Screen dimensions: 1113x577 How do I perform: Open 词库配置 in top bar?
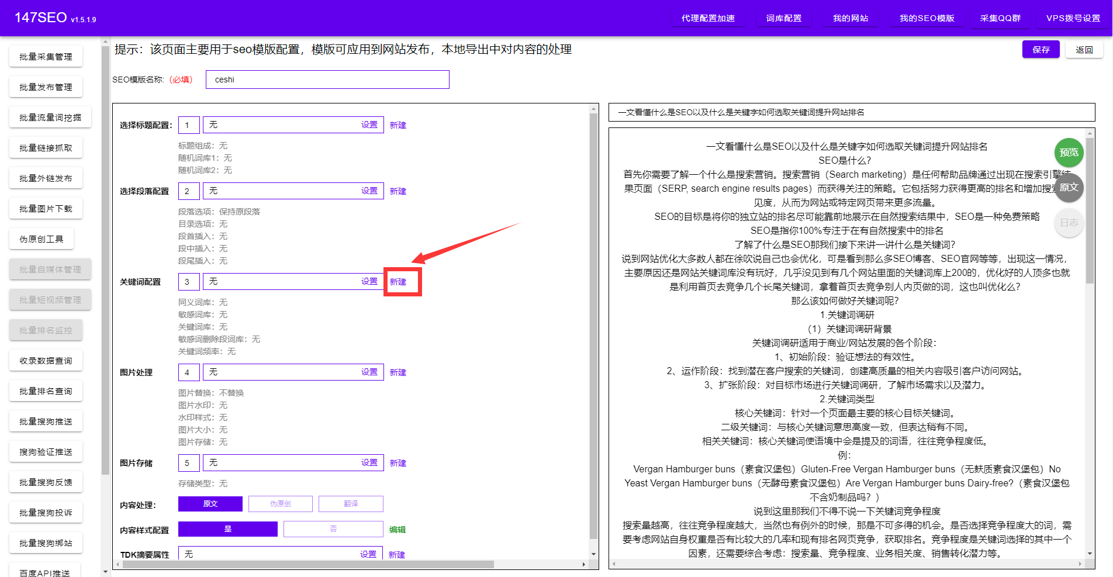click(784, 18)
